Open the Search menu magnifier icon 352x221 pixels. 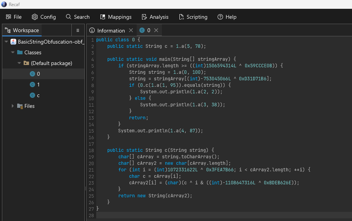point(68,17)
